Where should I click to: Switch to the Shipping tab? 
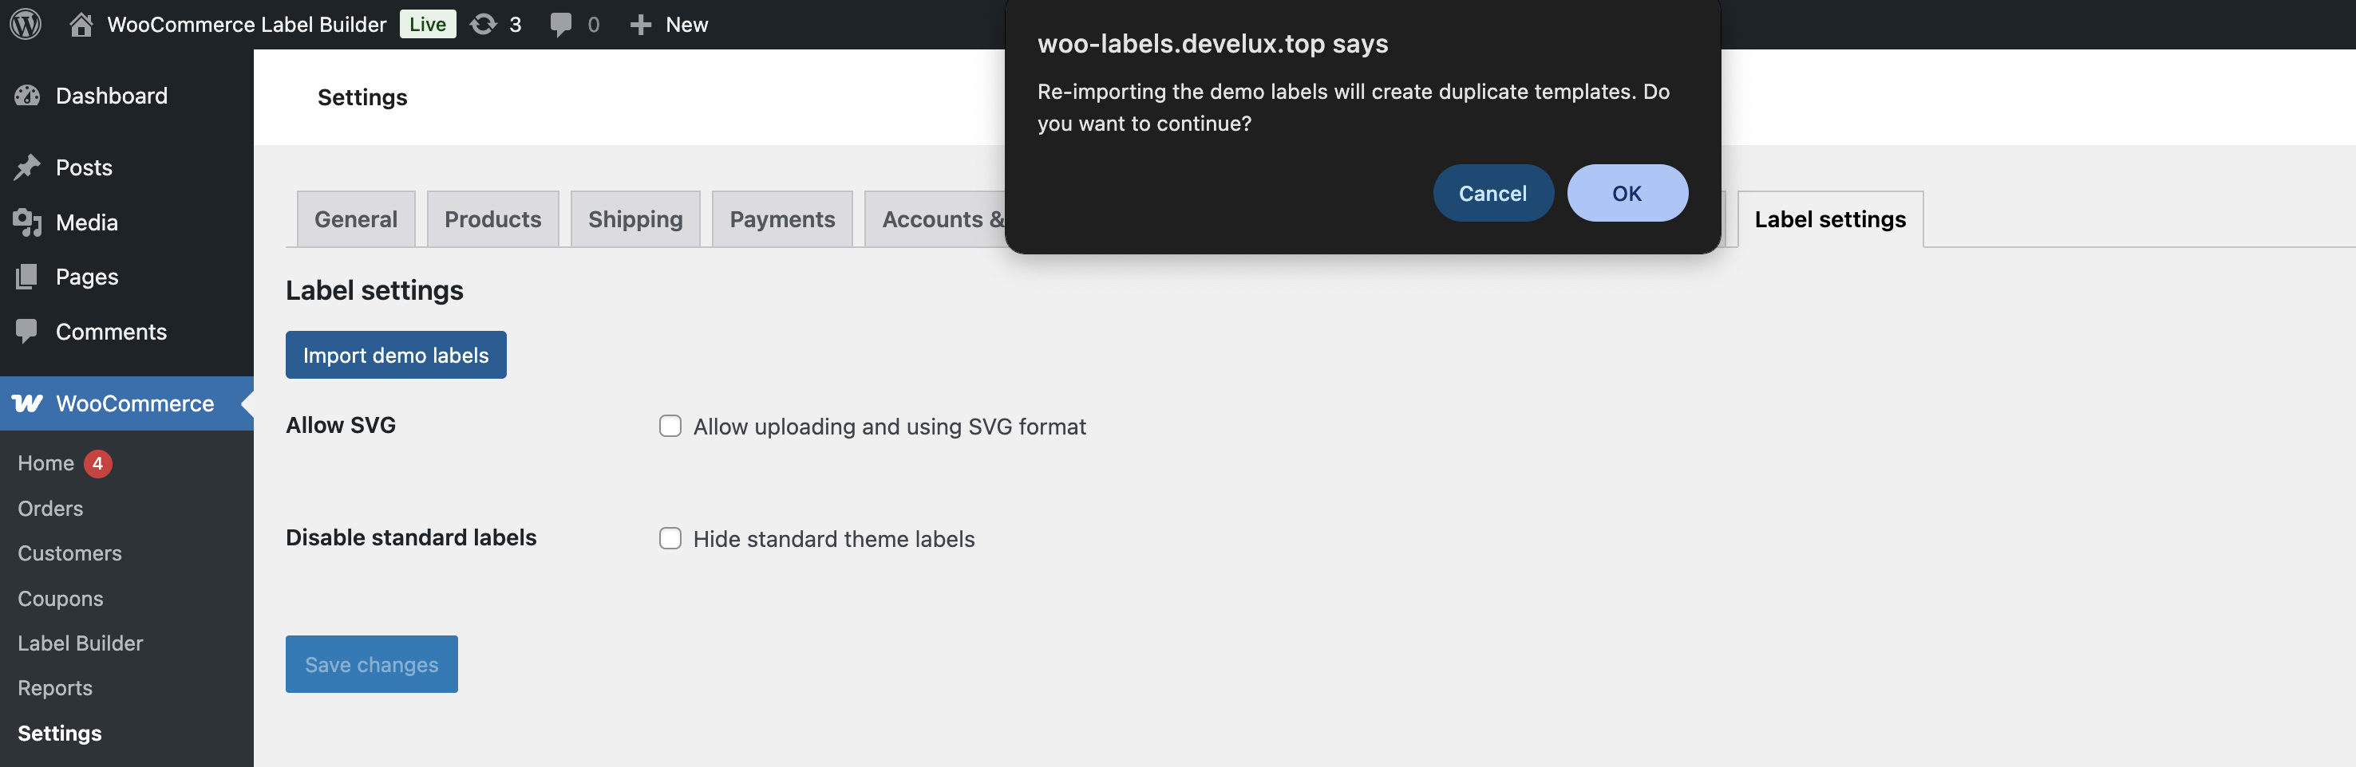635,219
